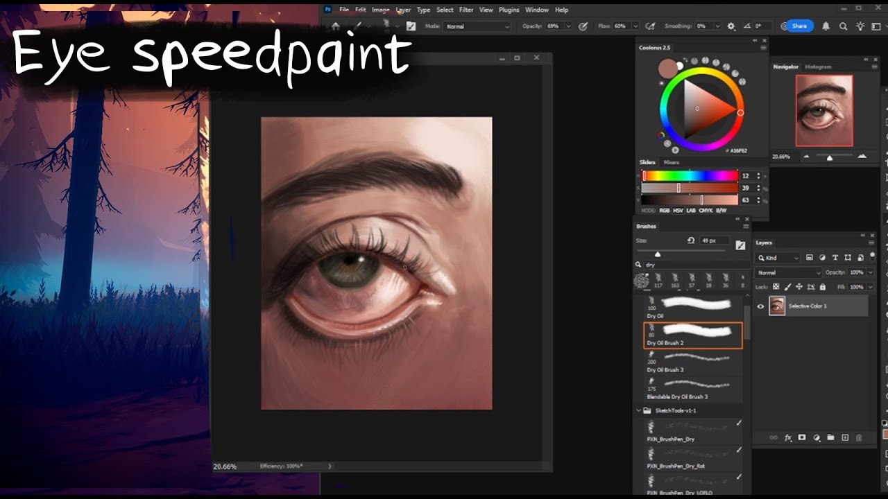This screenshot has height=499, width=888.
Task: Filter for pixel layers icon
Action: pyautogui.click(x=810, y=258)
